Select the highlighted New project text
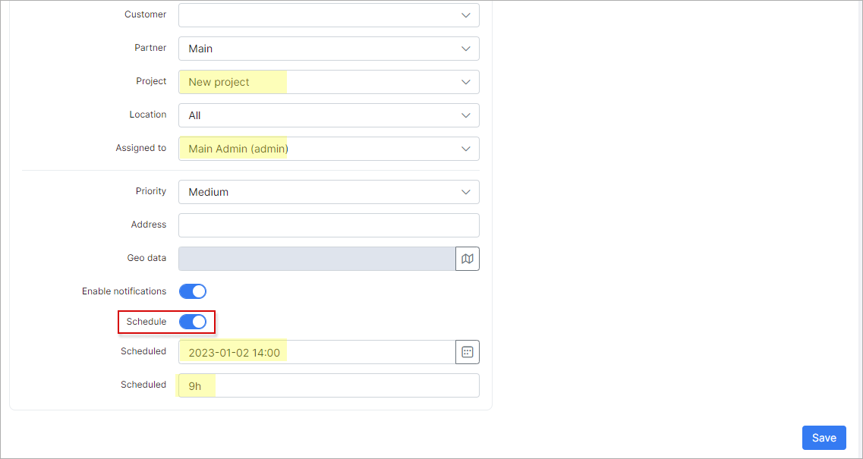Viewport: 863px width, 459px height. click(x=217, y=81)
